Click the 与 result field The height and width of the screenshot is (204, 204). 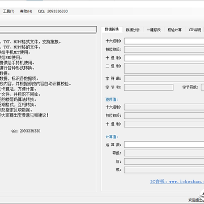point(164,161)
